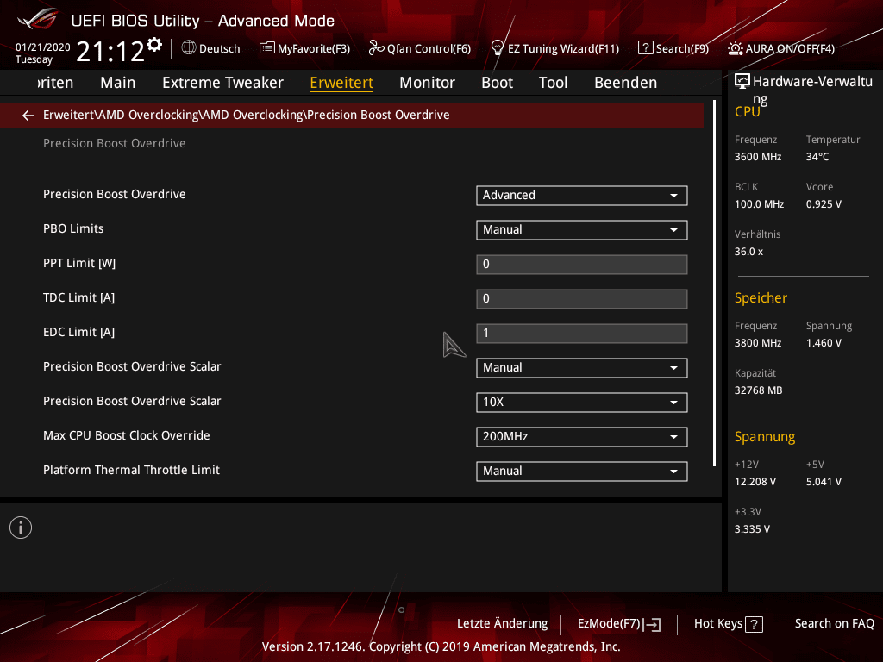Switch to the Tool tab
The width and height of the screenshot is (883, 662).
point(553,83)
